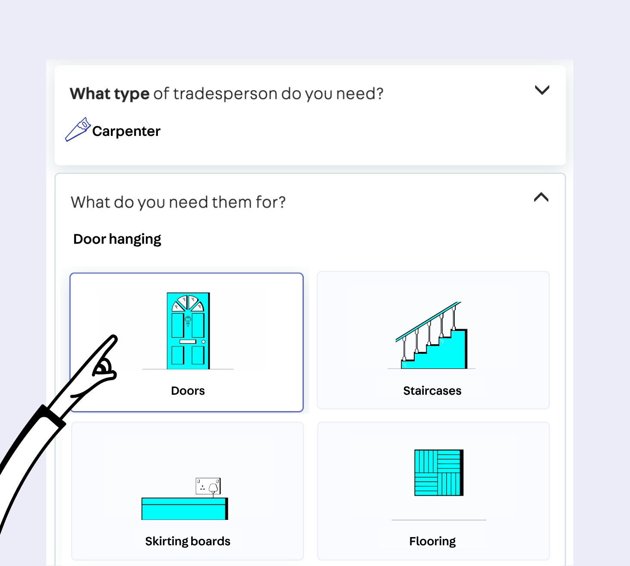This screenshot has width=630, height=566.
Task: Click the Doors text label
Action: click(188, 391)
